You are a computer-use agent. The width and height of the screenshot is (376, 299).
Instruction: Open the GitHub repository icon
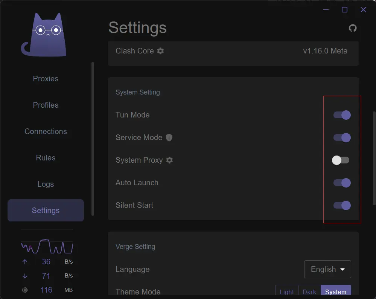point(353,28)
